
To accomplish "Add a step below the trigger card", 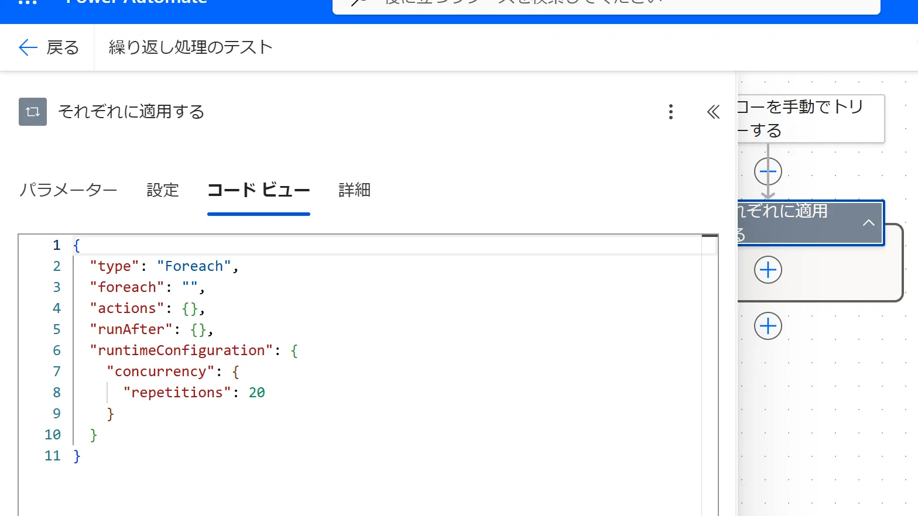I will pos(768,172).
